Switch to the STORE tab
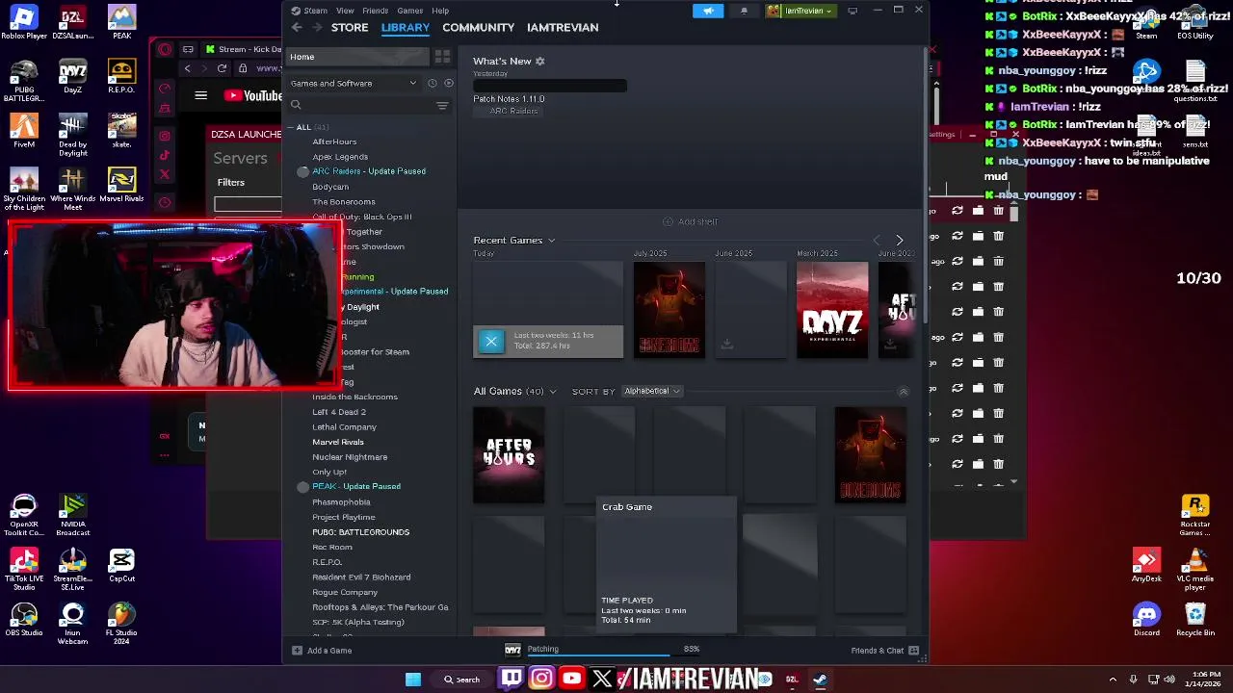Image resolution: width=1233 pixels, height=693 pixels. pos(350,27)
